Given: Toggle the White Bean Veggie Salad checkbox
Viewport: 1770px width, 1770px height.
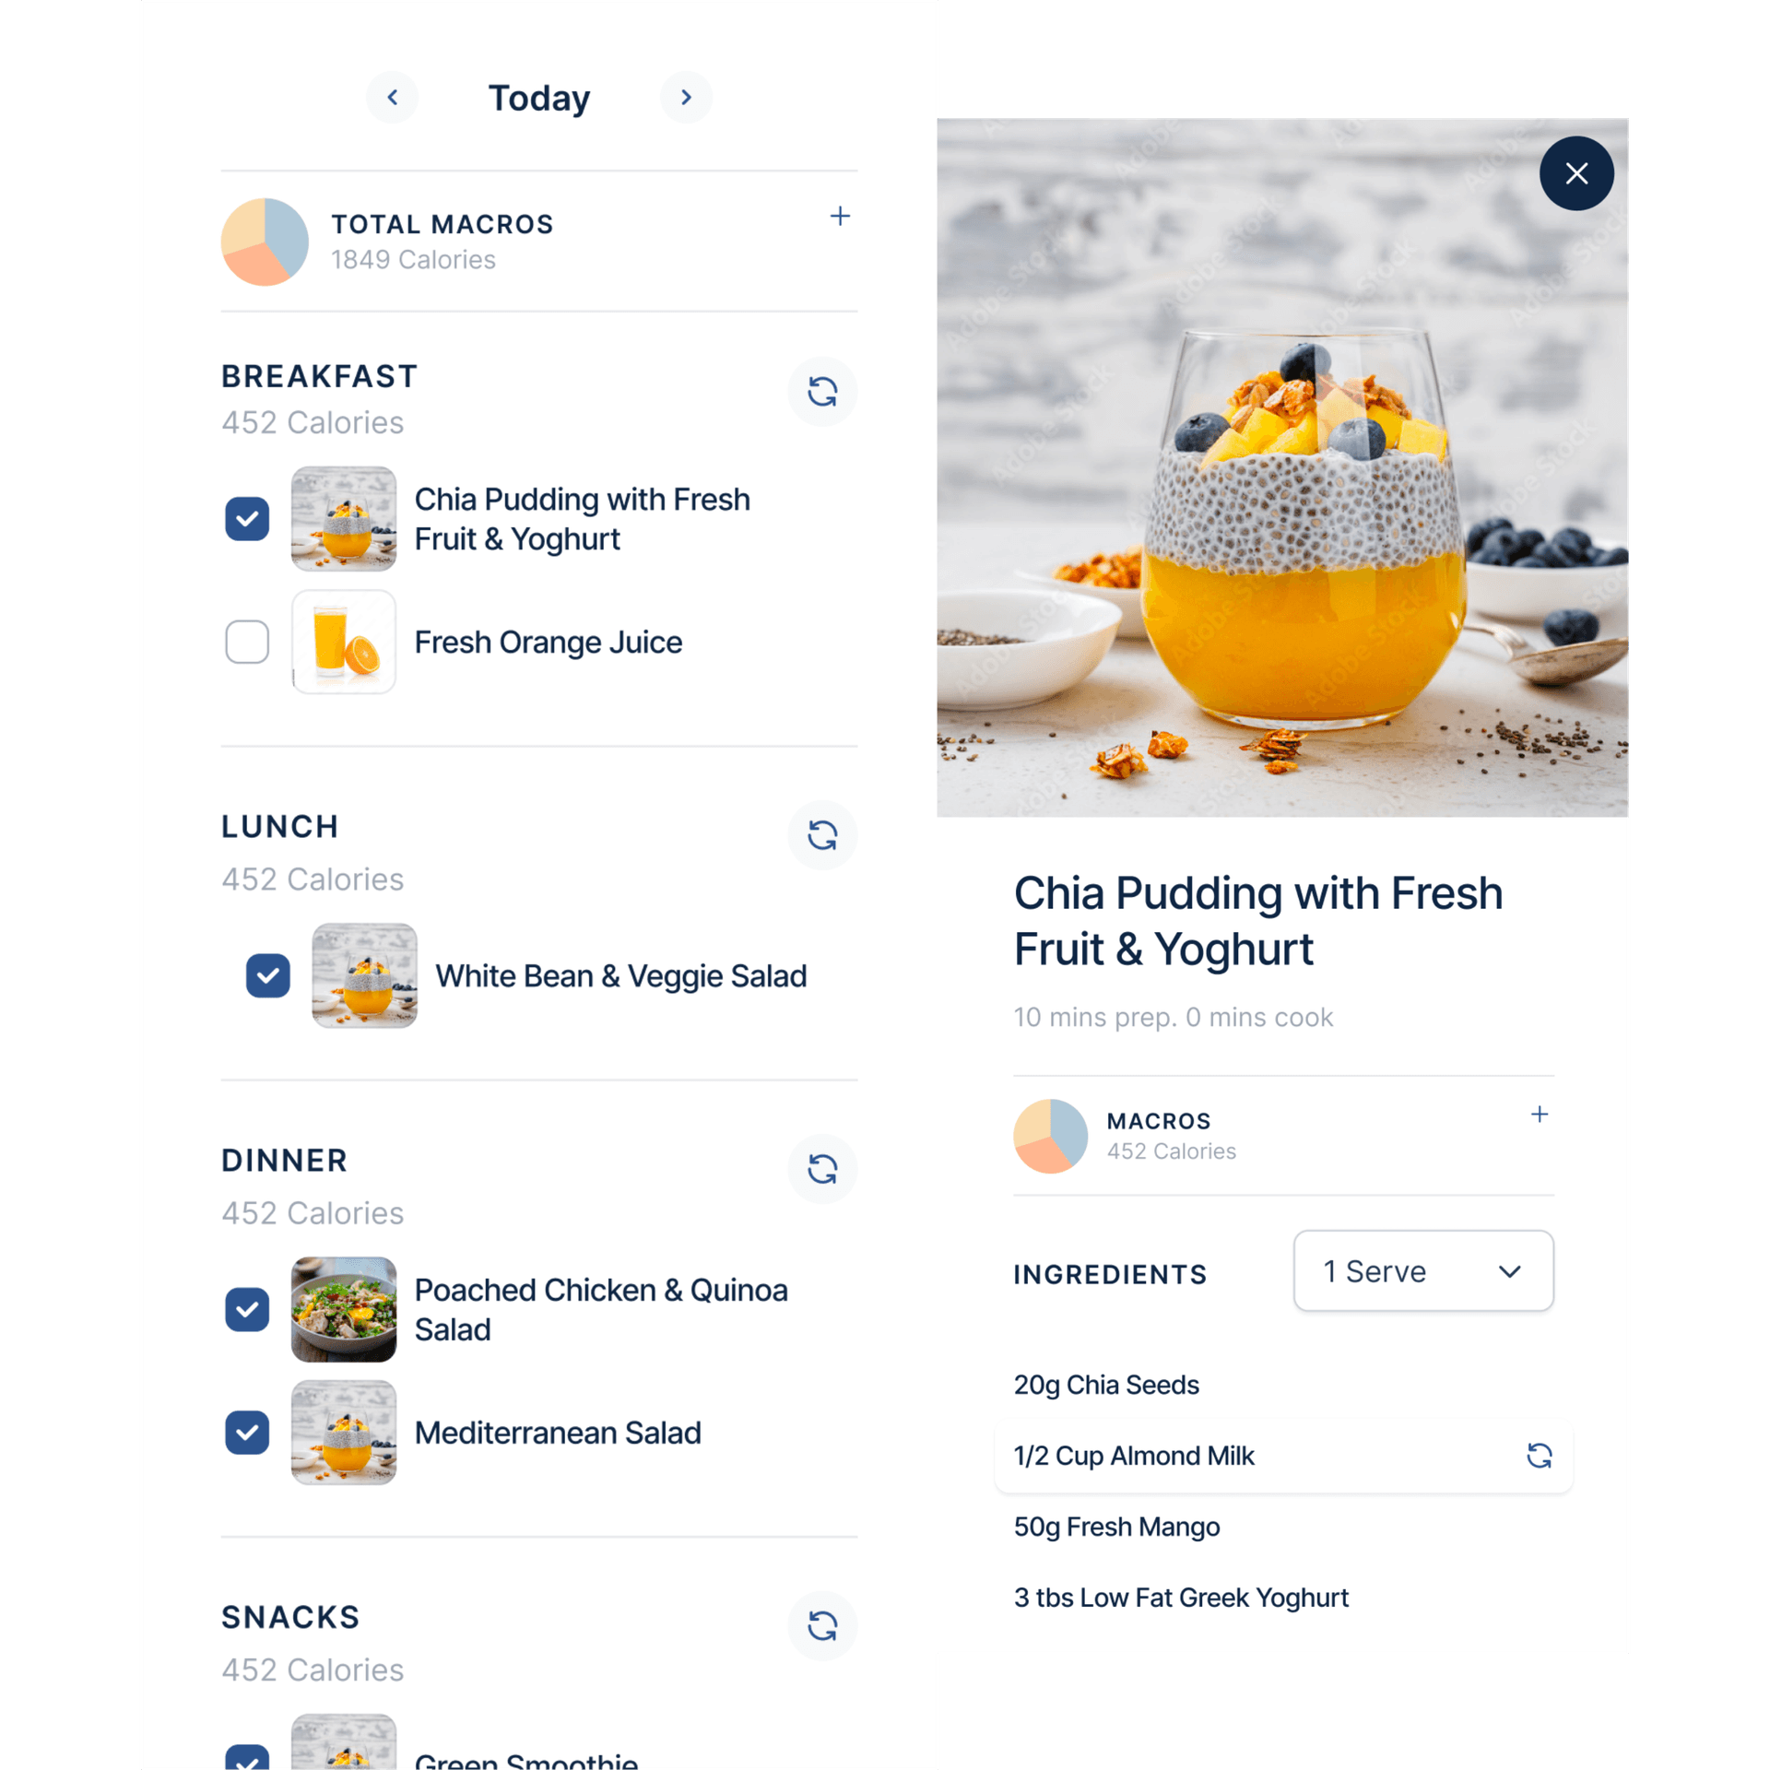Looking at the screenshot, I should [x=265, y=975].
